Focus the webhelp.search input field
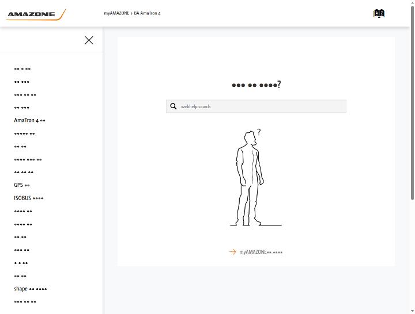Viewport: 415px width, 314px height. (x=256, y=106)
